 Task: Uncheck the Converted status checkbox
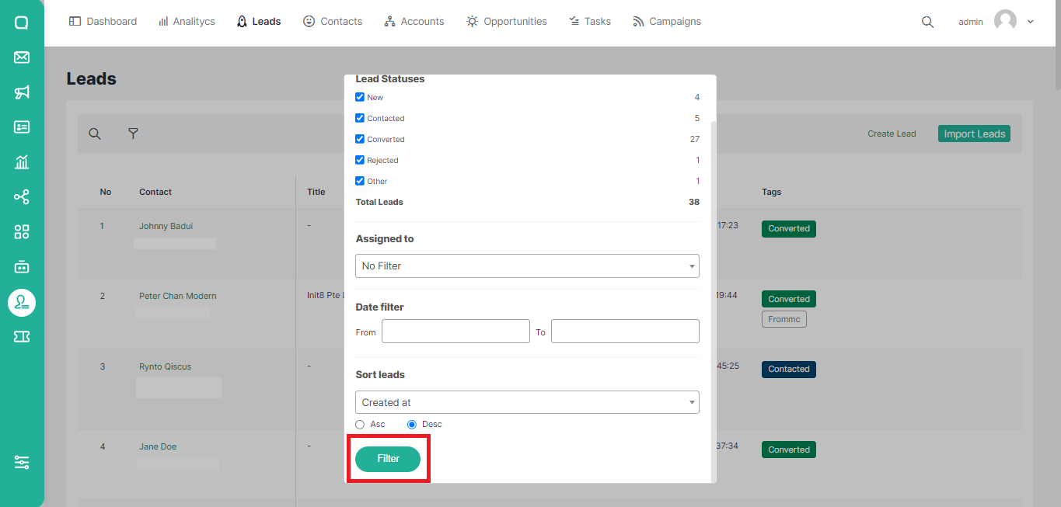pos(360,139)
